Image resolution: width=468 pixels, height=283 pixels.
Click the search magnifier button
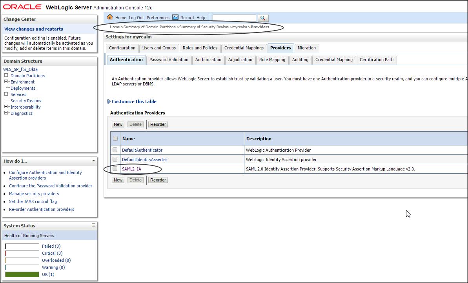[263, 18]
